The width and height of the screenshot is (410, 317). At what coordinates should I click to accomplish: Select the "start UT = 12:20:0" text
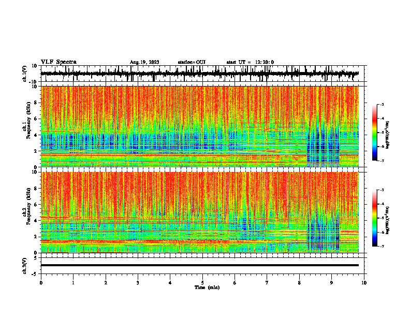pos(250,62)
